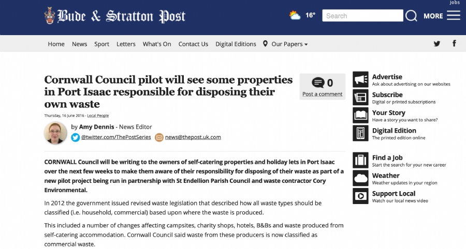
Task: Click the Subscribe newspaper icon
Action: 360,97
